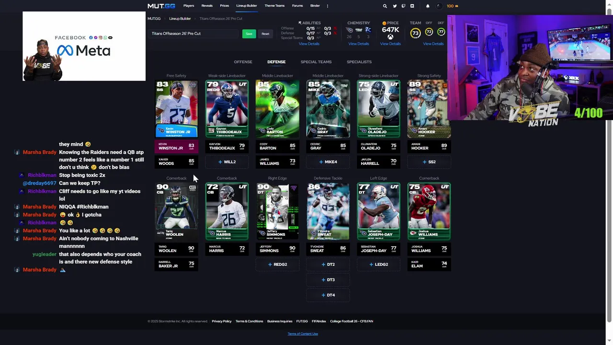613x345 pixels.
Task: Select T'Vondre Sweat defensive tackle card
Action: pos(328,211)
